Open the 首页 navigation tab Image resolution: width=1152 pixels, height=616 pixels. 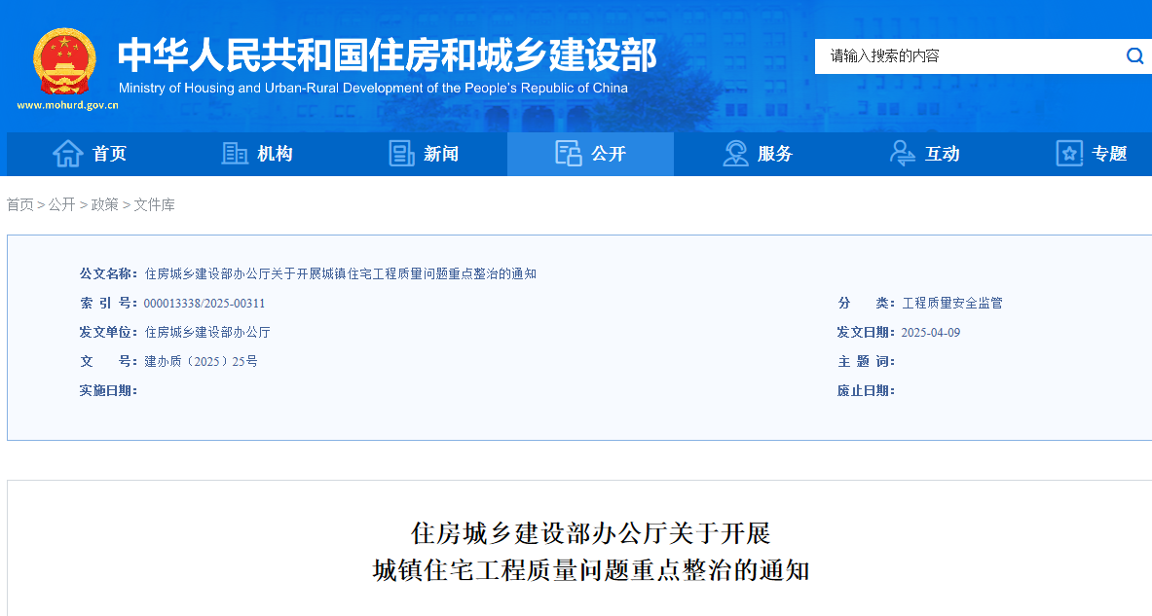click(90, 154)
